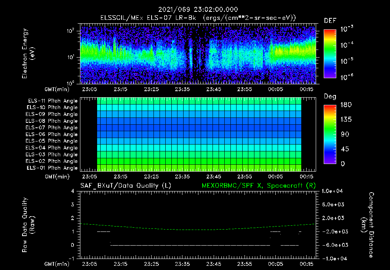Click the Electron Energy (eV) axis label
Screen dimensions: 390x270
tap(28, 53)
